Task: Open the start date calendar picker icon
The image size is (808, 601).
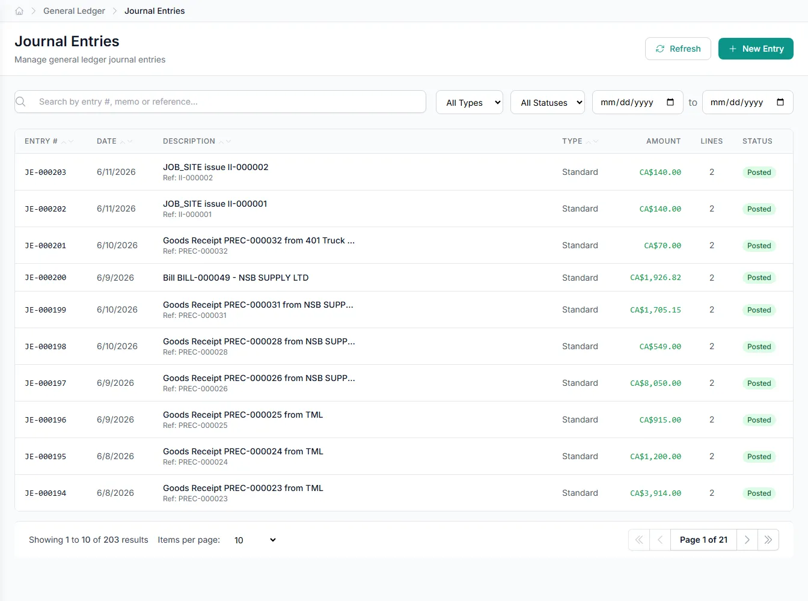Action: point(670,102)
